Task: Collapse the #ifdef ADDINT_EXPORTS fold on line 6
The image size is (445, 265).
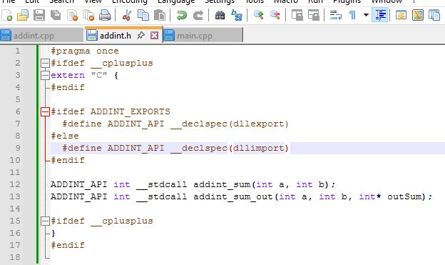Action: (45, 111)
